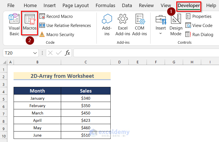Select the May cell

pyautogui.click(x=37, y=128)
